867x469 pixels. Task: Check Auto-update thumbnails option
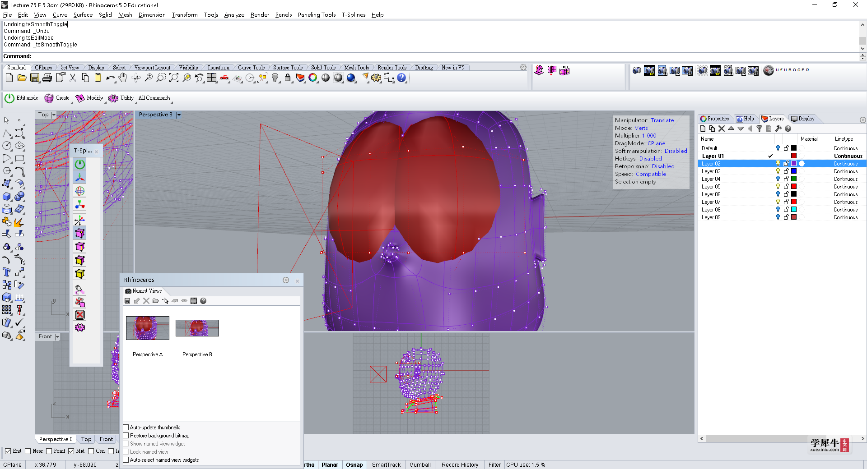pos(126,428)
